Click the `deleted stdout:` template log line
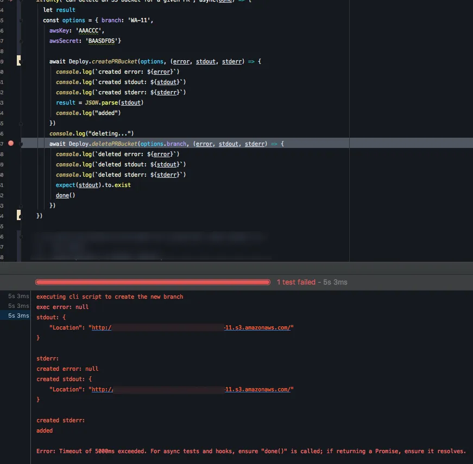Image resolution: width=473 pixels, height=464 pixels. pyautogui.click(x=121, y=164)
